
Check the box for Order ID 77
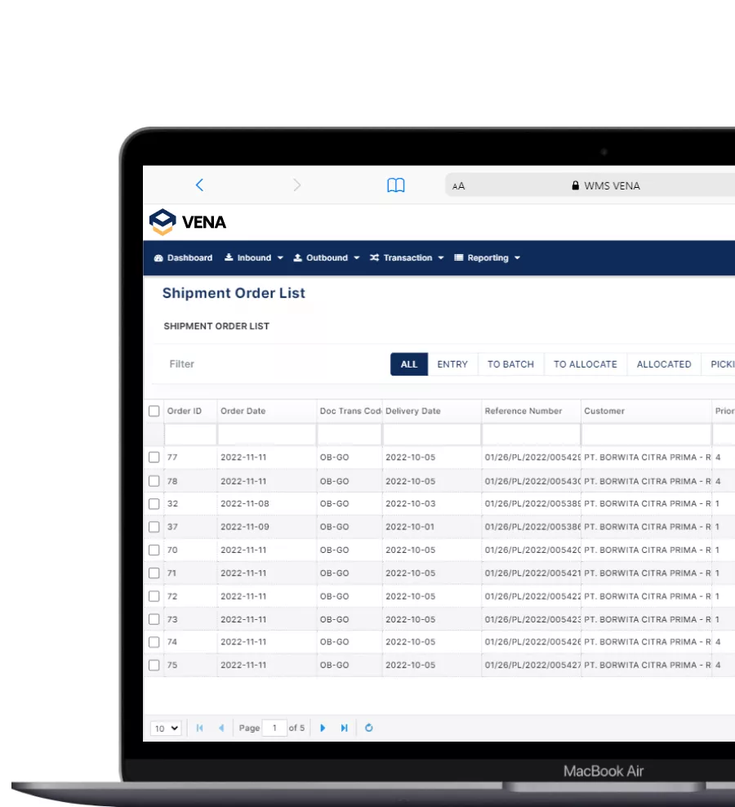tap(154, 457)
